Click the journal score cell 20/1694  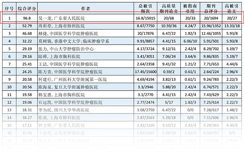[x=213, y=17]
